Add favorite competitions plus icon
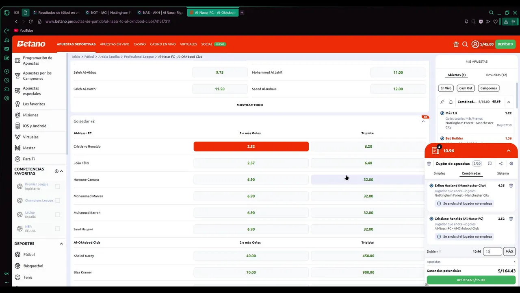Screen dimensions: 520x293 coord(56,171)
